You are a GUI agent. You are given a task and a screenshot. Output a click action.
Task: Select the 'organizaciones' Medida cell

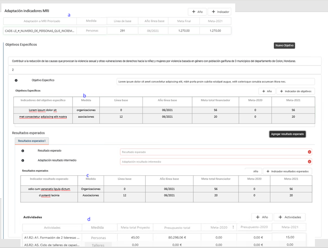click(86, 110)
